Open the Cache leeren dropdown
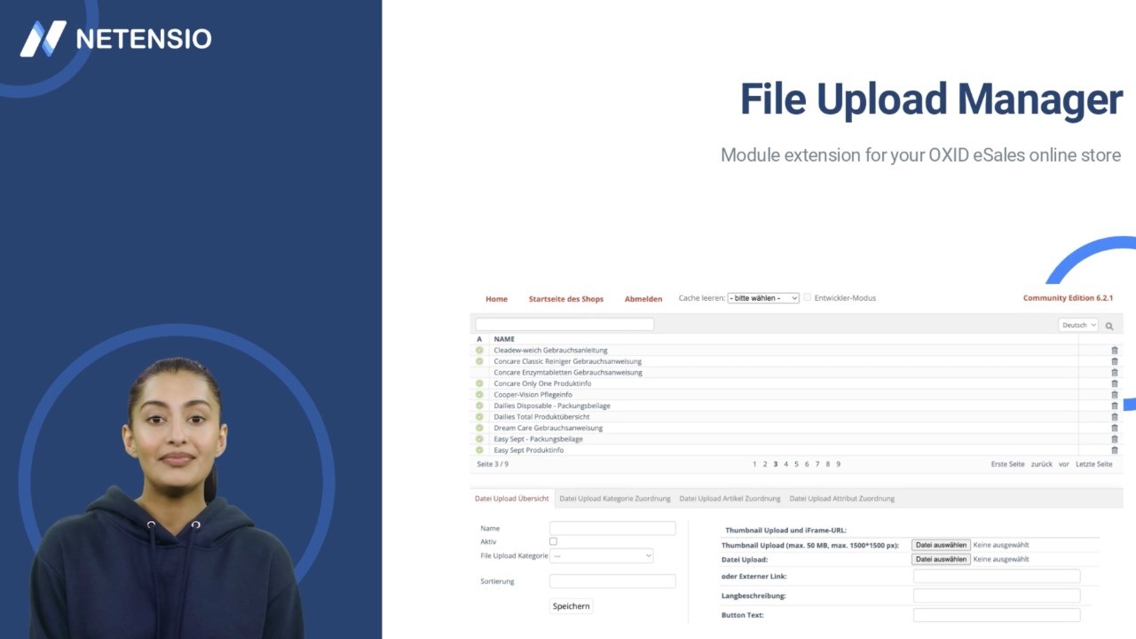Image resolution: width=1136 pixels, height=639 pixels. (763, 298)
